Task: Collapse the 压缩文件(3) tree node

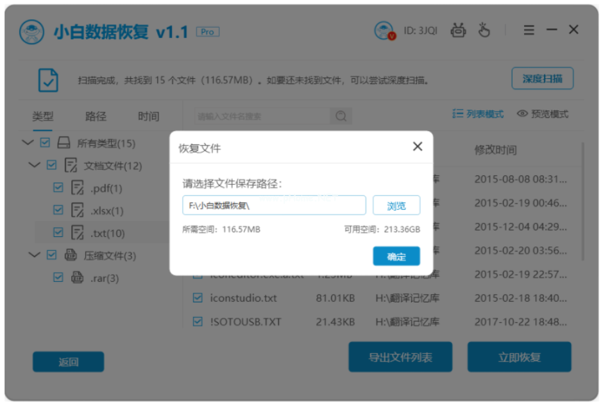Action: (34, 255)
